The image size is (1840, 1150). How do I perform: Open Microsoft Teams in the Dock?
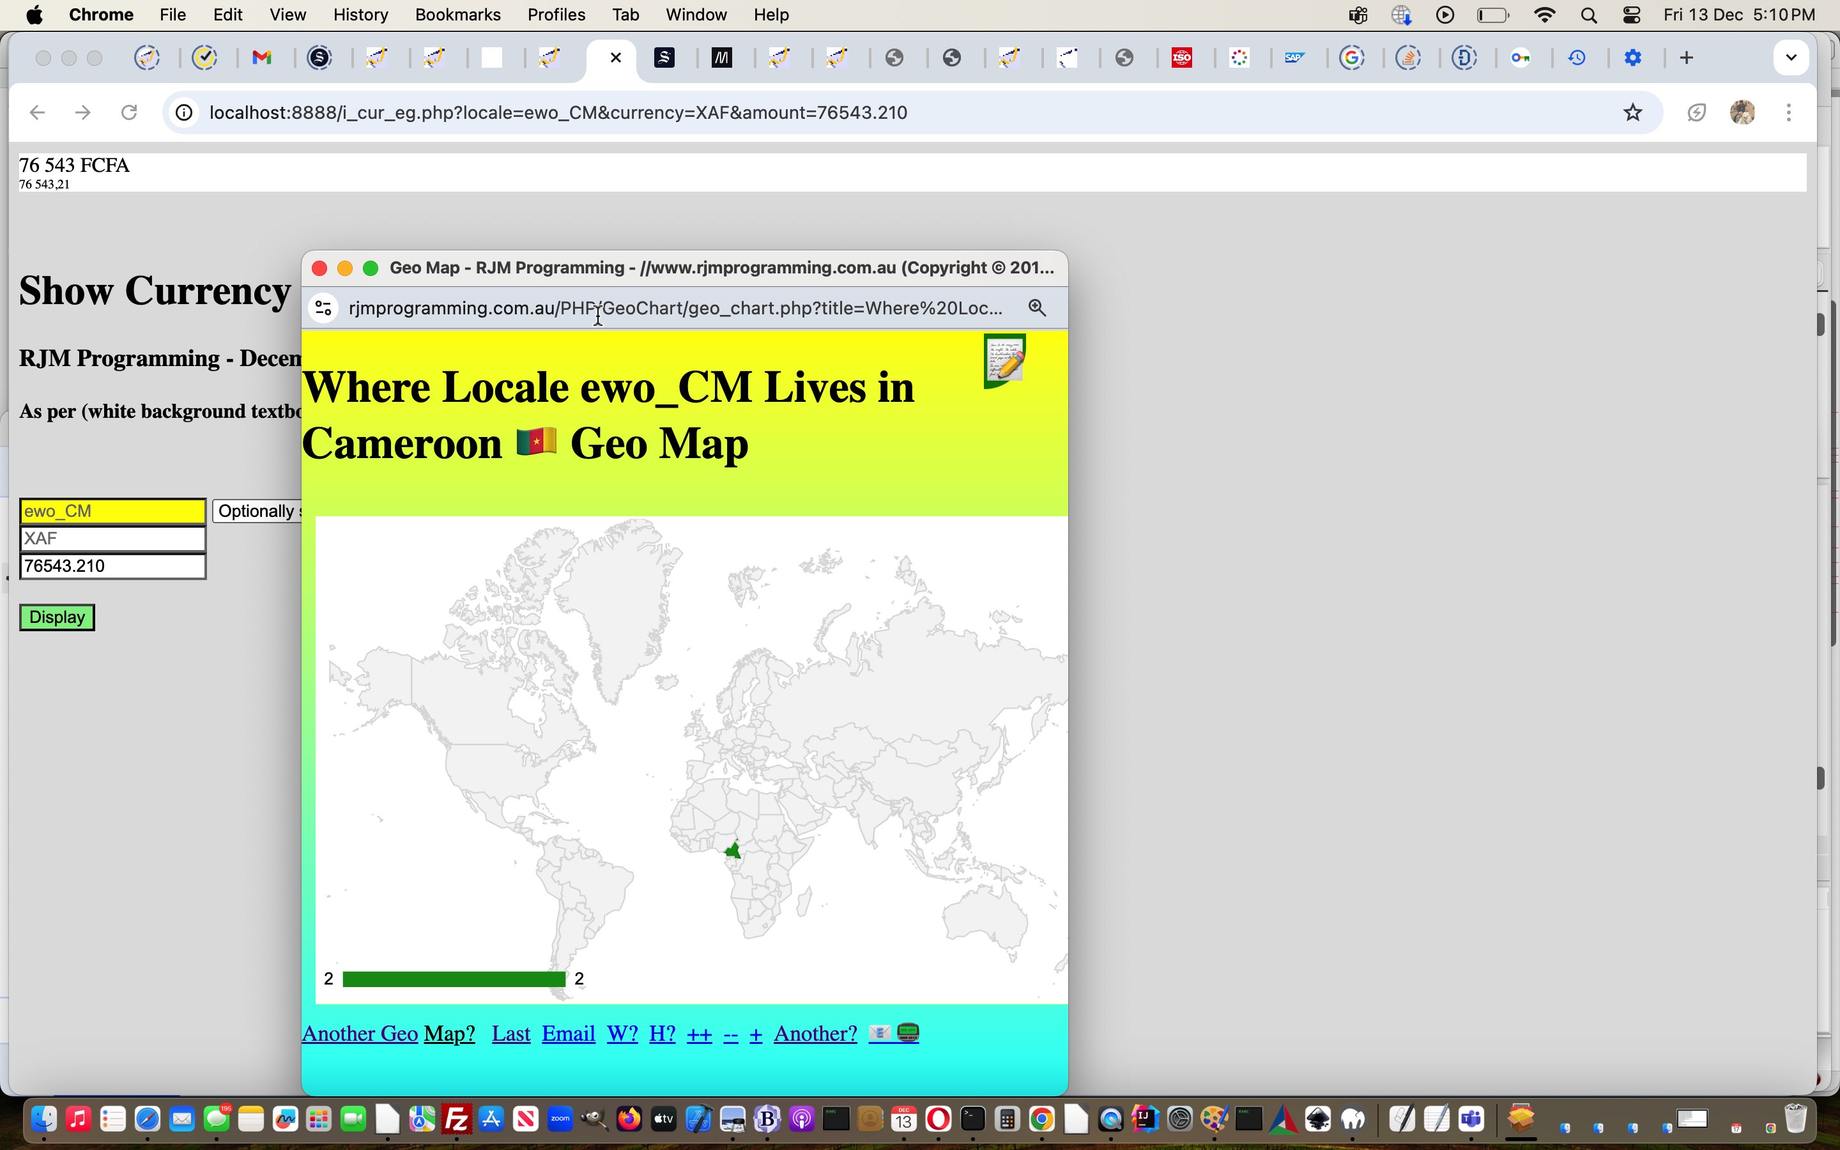pos(1472,1119)
